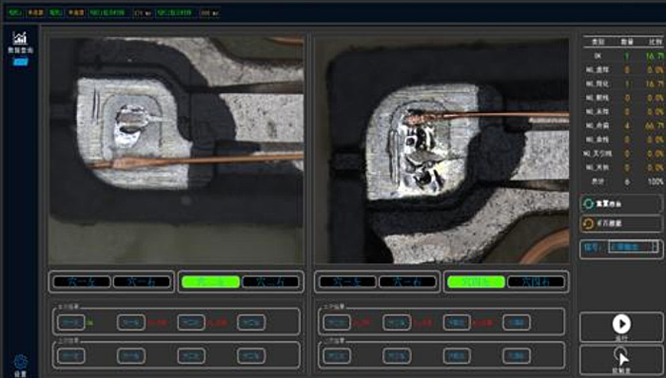Click the first green status label in top bar
Viewport: 666px width, 378px height.
[x=15, y=12]
